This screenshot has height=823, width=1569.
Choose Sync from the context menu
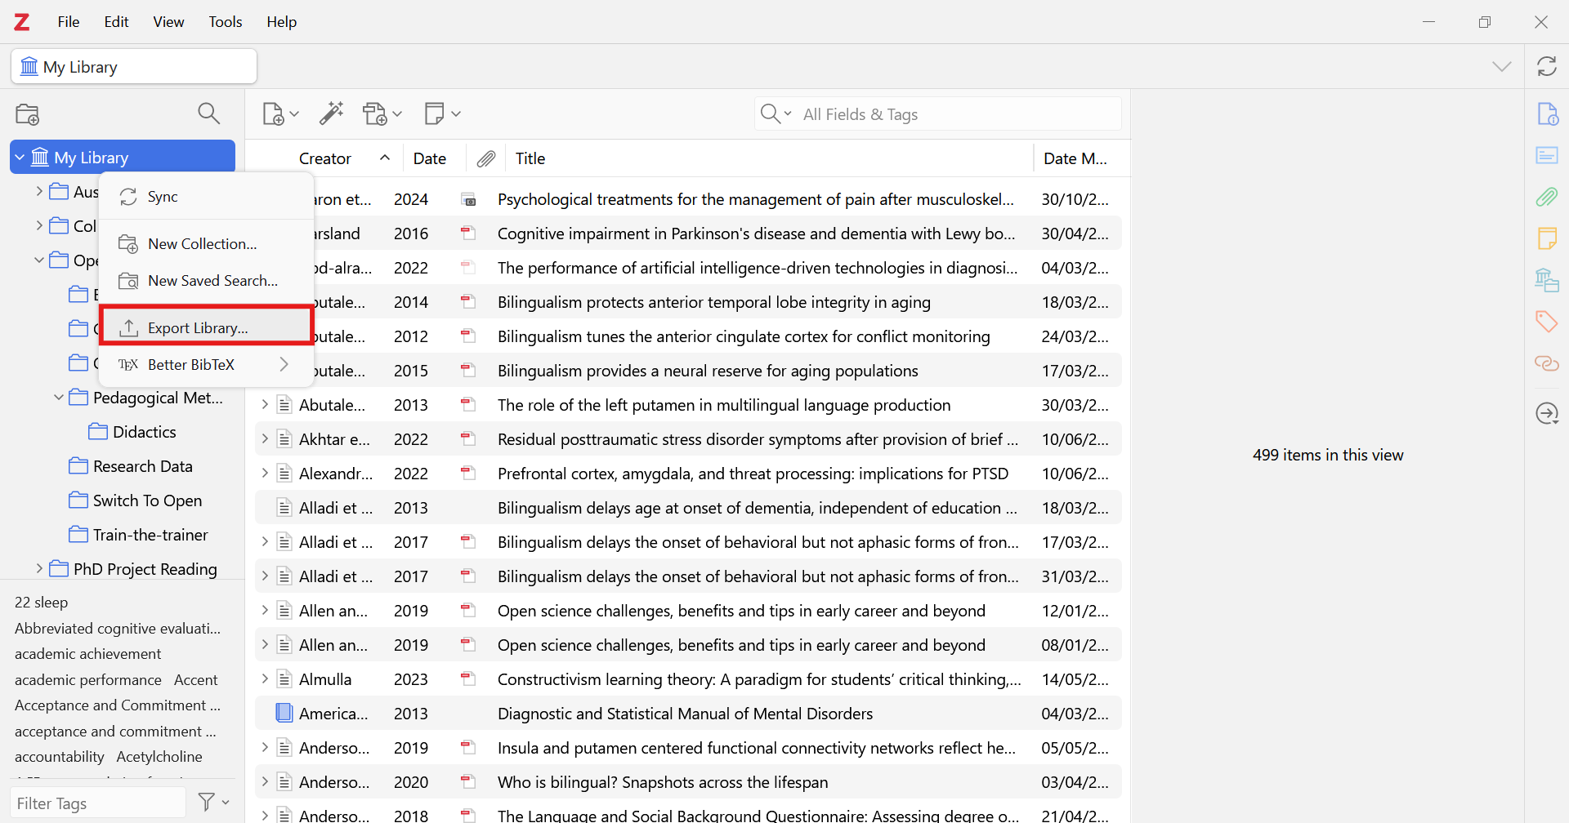206,197
